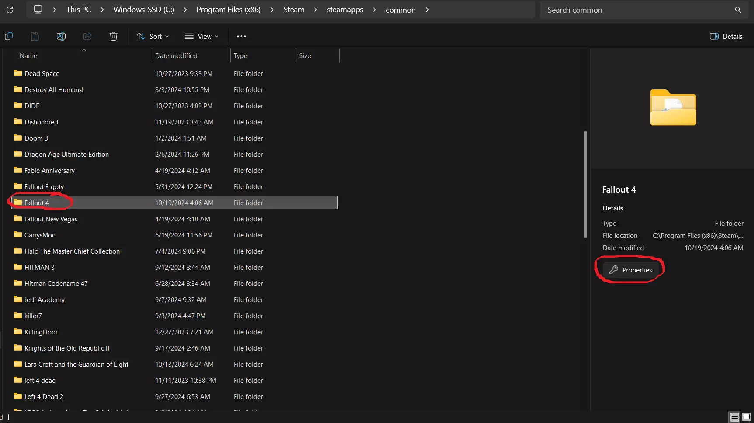Click the Fallout 4 title in details pane
The width and height of the screenshot is (754, 423).
pyautogui.click(x=619, y=189)
